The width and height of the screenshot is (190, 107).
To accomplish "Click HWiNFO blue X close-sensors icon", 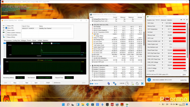I will click(142, 83).
